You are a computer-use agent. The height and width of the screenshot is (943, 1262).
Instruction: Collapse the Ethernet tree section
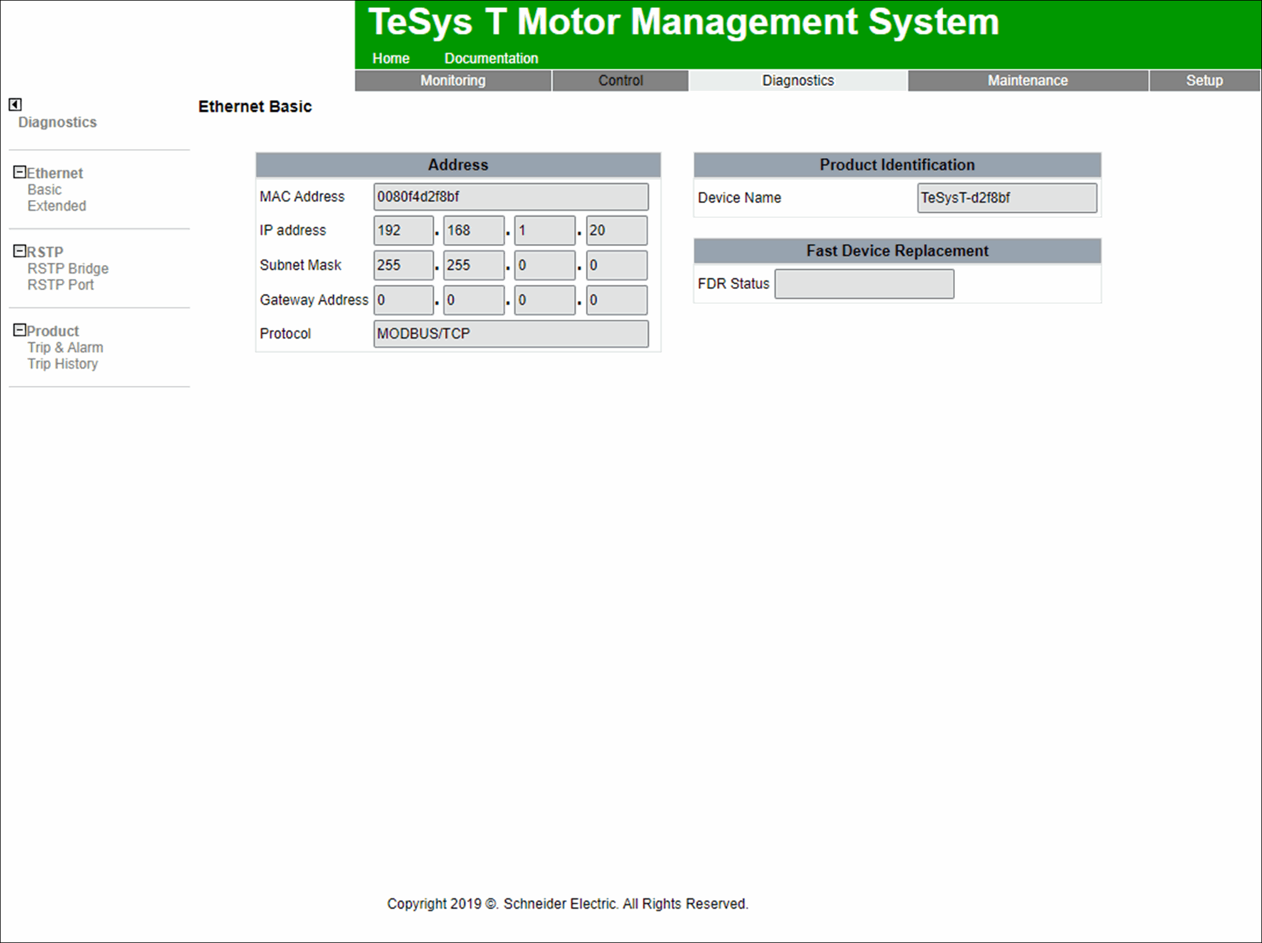[20, 172]
